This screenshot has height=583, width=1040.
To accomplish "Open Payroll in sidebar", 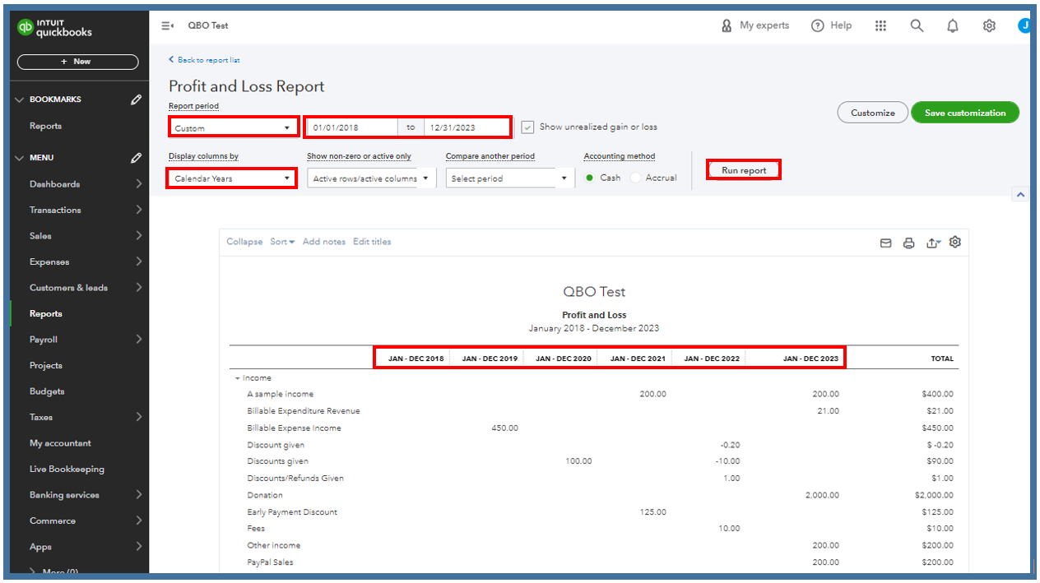I will (x=44, y=340).
